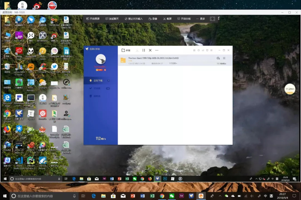Pause the Iron Giant download task
301x200 pixels.
click(224, 58)
